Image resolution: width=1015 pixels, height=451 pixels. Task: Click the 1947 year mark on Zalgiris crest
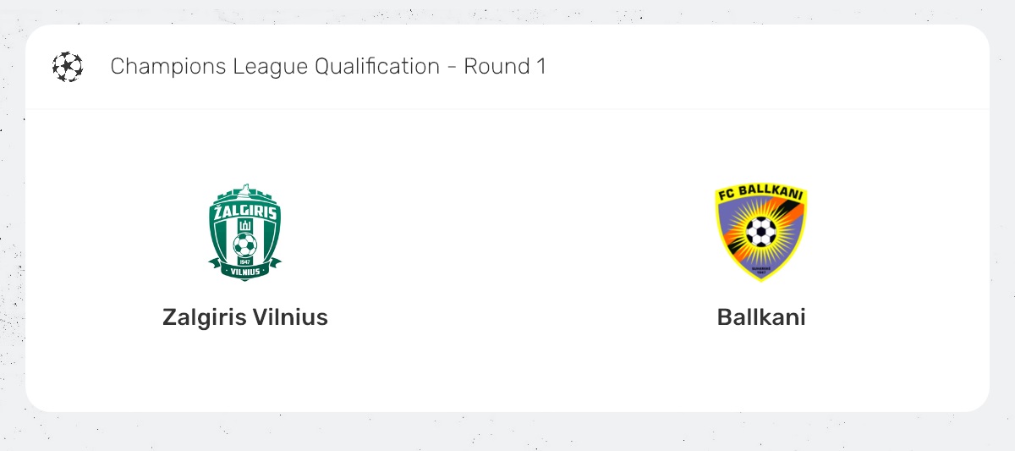pos(244,261)
